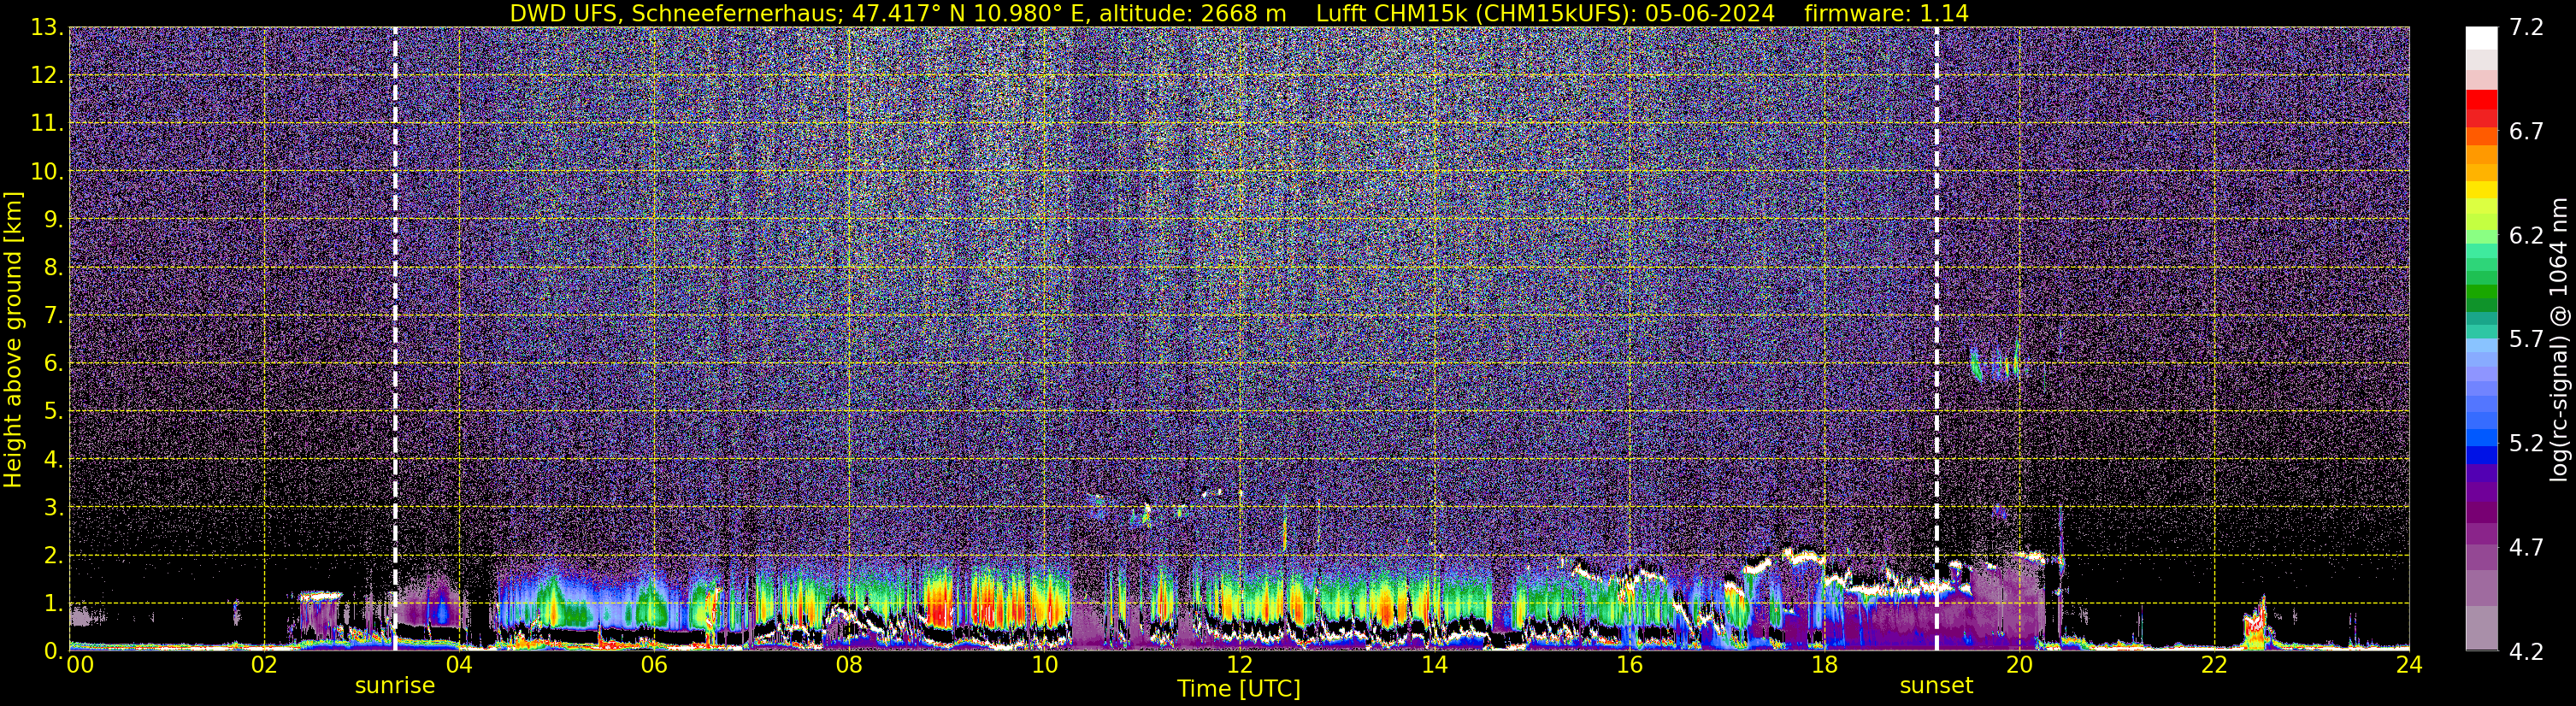The width and height of the screenshot is (2576, 706).
Task: Click the 'firmware: 1.14' text
Action: [x=1886, y=13]
